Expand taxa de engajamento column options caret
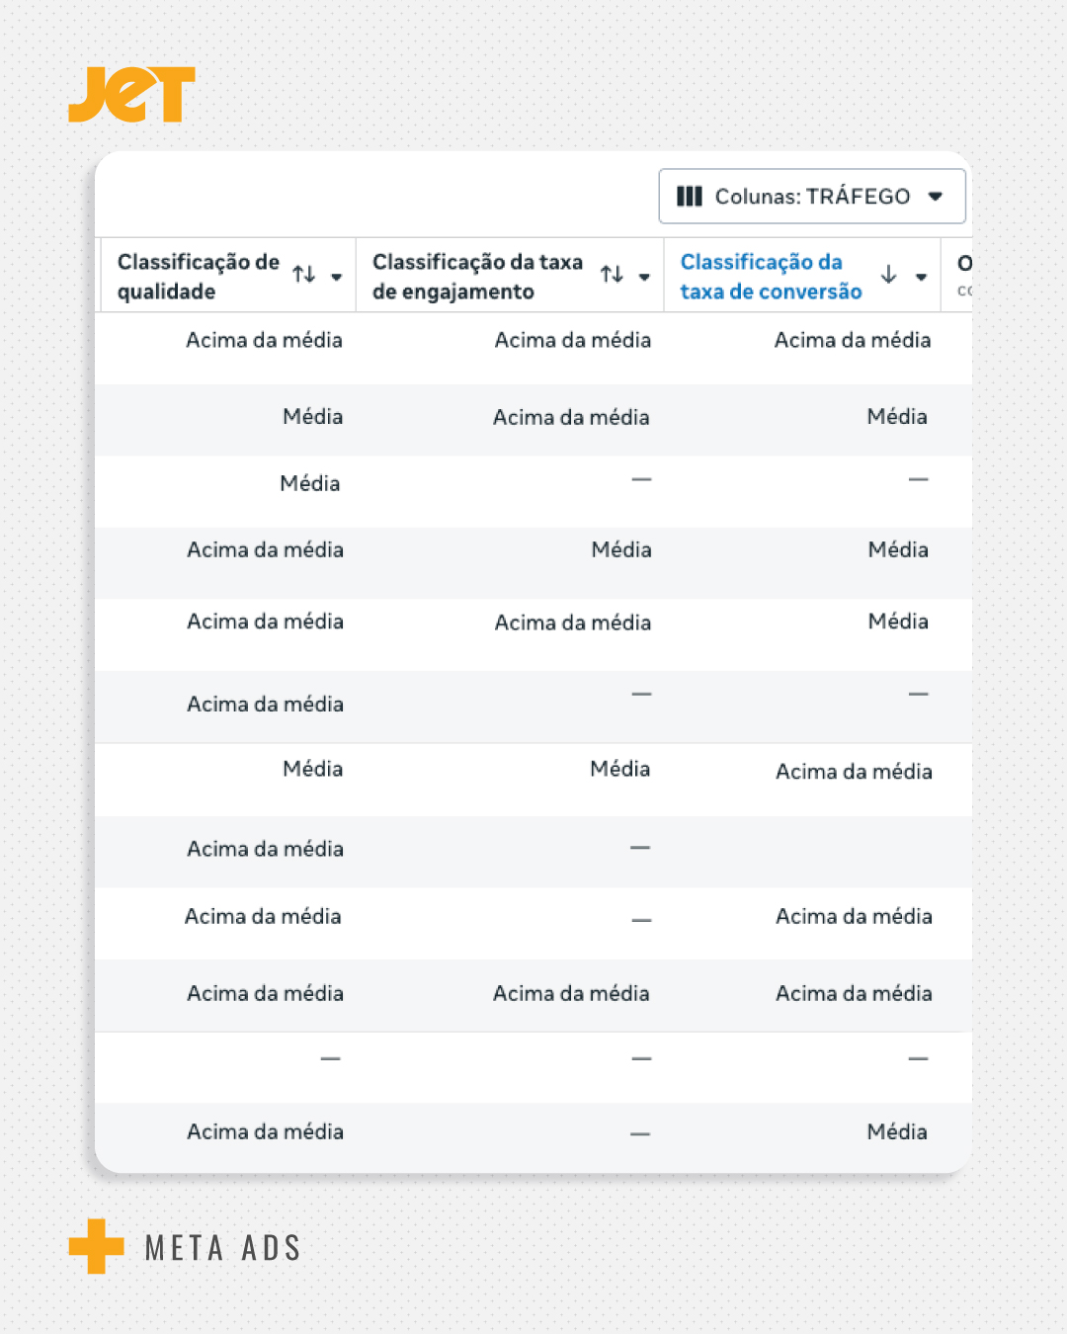The width and height of the screenshot is (1067, 1334). point(644,277)
